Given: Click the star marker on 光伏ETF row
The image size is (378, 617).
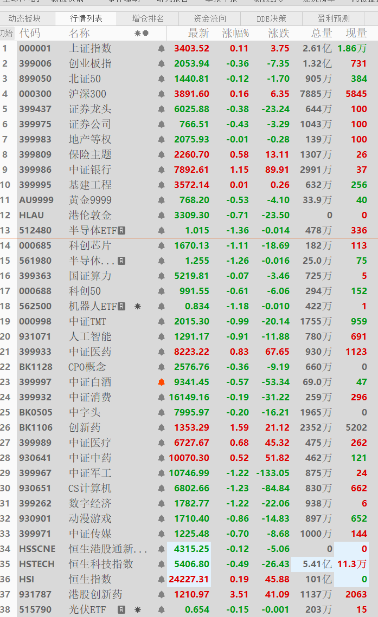Looking at the screenshot, I should pos(138,609).
